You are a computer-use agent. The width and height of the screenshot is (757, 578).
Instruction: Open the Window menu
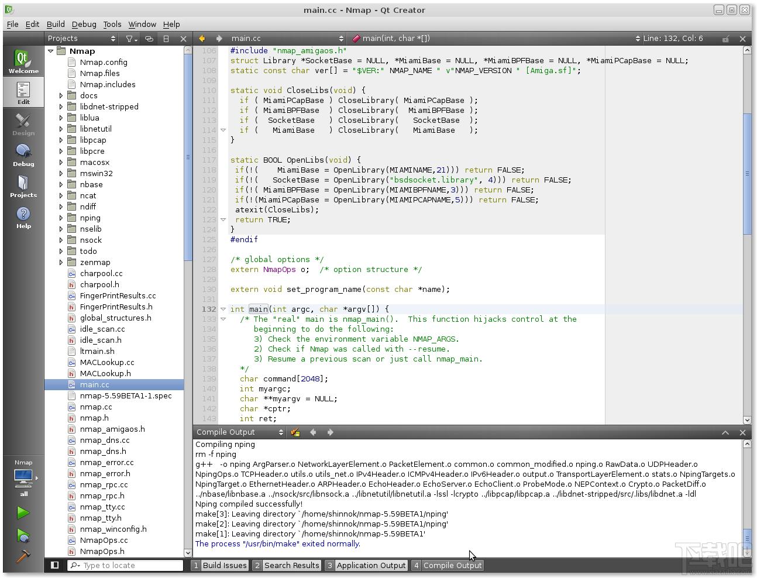[142, 24]
